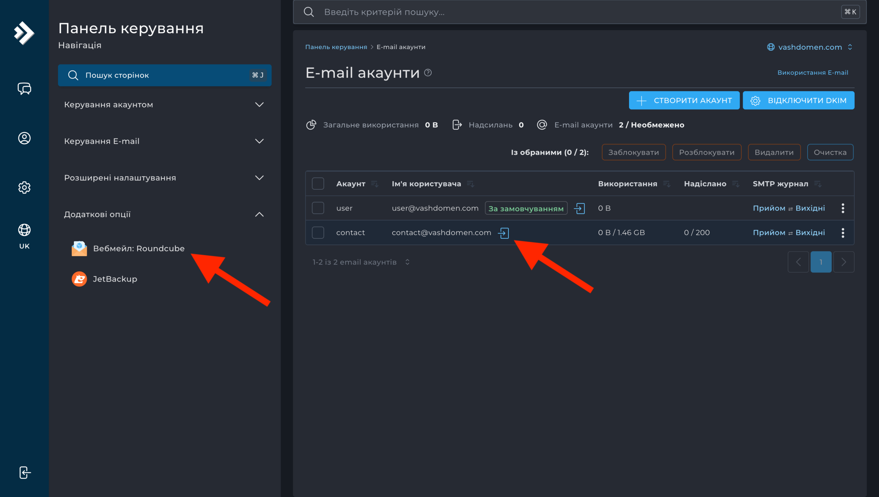This screenshot has height=497, width=879.
Task: Click the UK language globe icon
Action: pos(24,230)
